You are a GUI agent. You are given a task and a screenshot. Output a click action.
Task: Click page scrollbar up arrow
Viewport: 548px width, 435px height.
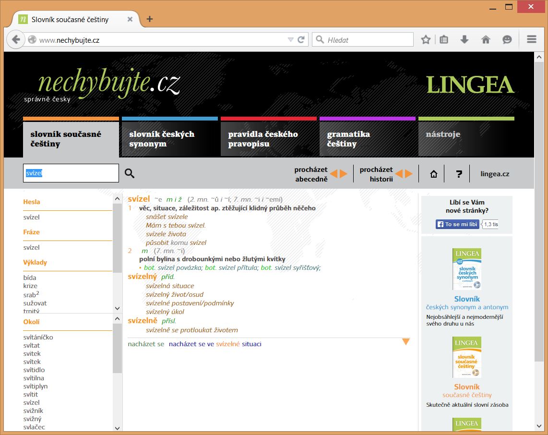539,57
